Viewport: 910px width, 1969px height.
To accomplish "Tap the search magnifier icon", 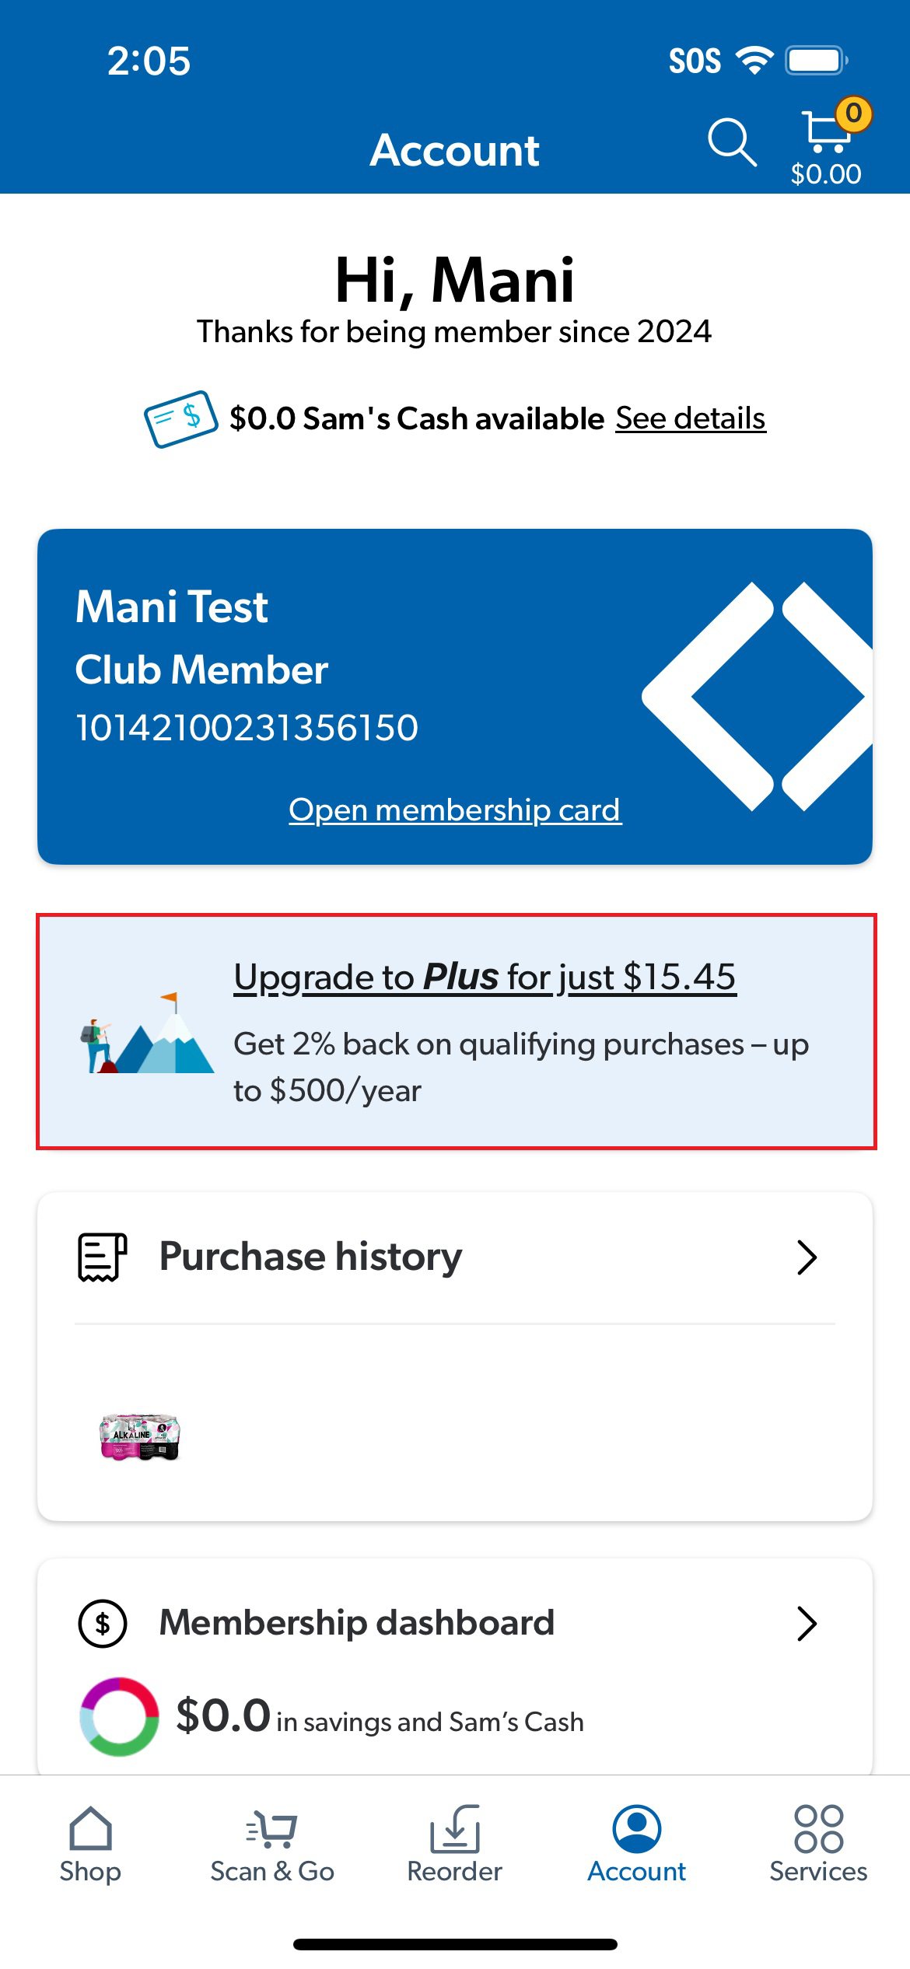I will pyautogui.click(x=732, y=142).
